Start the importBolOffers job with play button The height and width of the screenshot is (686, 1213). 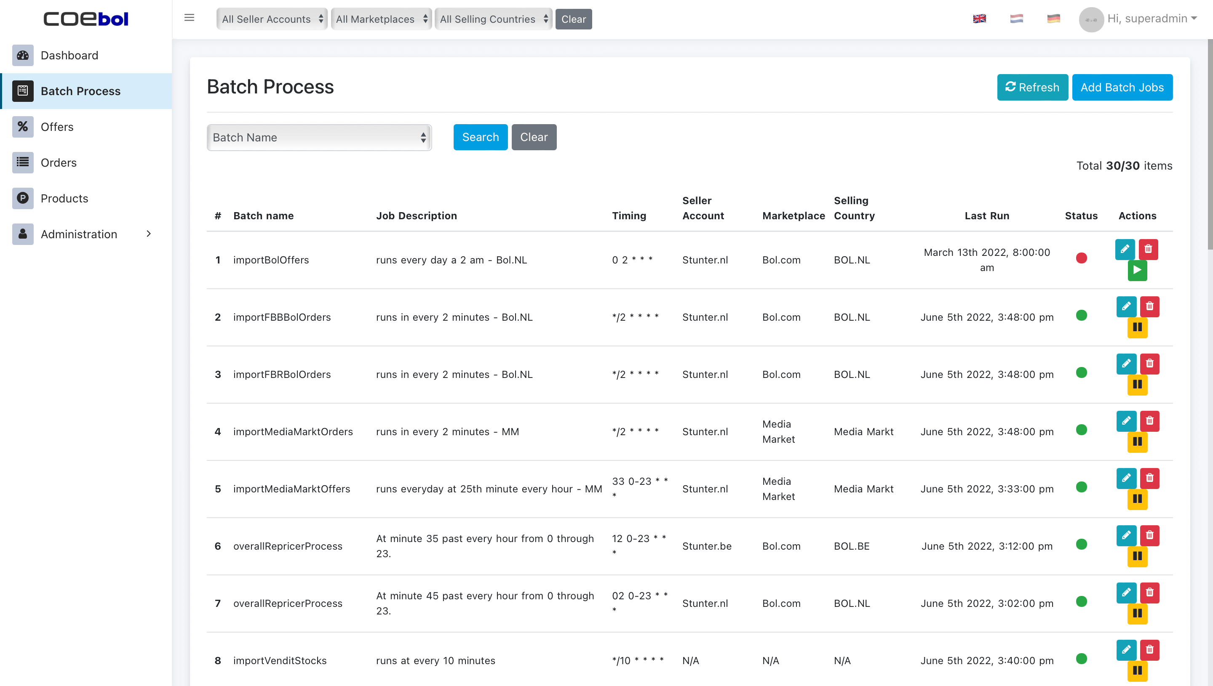coord(1137,270)
